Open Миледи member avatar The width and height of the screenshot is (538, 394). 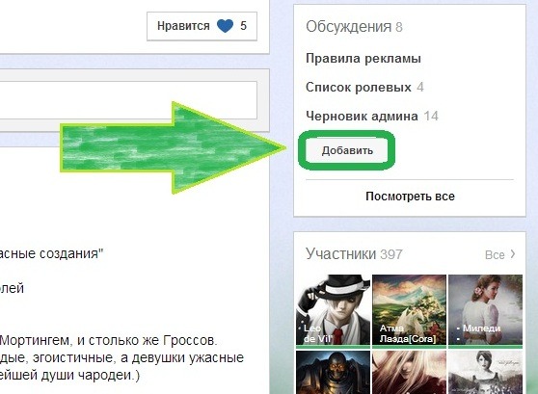click(486, 309)
